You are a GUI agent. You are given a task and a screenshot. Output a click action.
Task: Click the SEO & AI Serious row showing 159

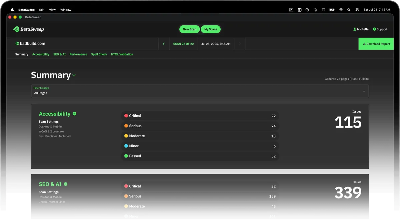(200, 196)
